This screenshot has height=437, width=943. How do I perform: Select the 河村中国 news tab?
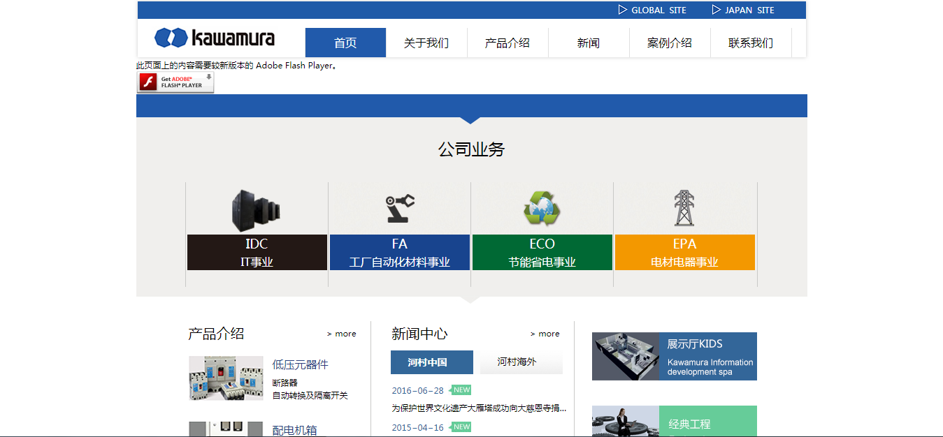(x=431, y=362)
